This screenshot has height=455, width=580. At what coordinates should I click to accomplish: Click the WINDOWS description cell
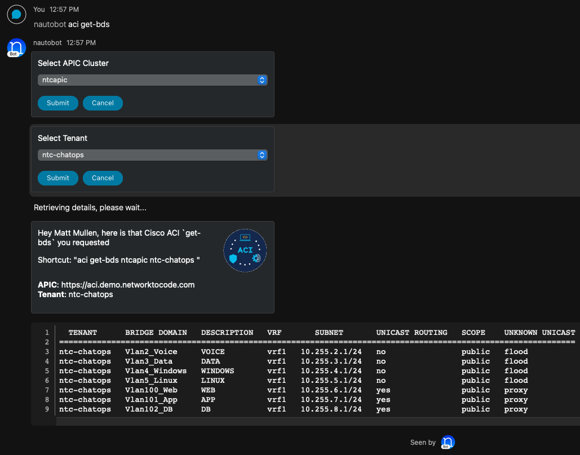pos(218,371)
